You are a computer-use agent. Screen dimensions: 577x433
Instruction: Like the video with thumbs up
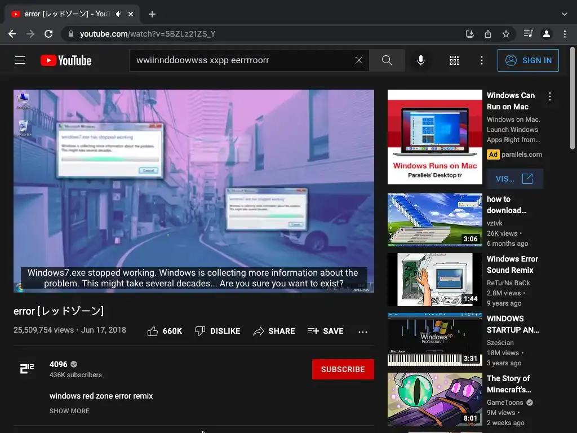pyautogui.click(x=165, y=331)
